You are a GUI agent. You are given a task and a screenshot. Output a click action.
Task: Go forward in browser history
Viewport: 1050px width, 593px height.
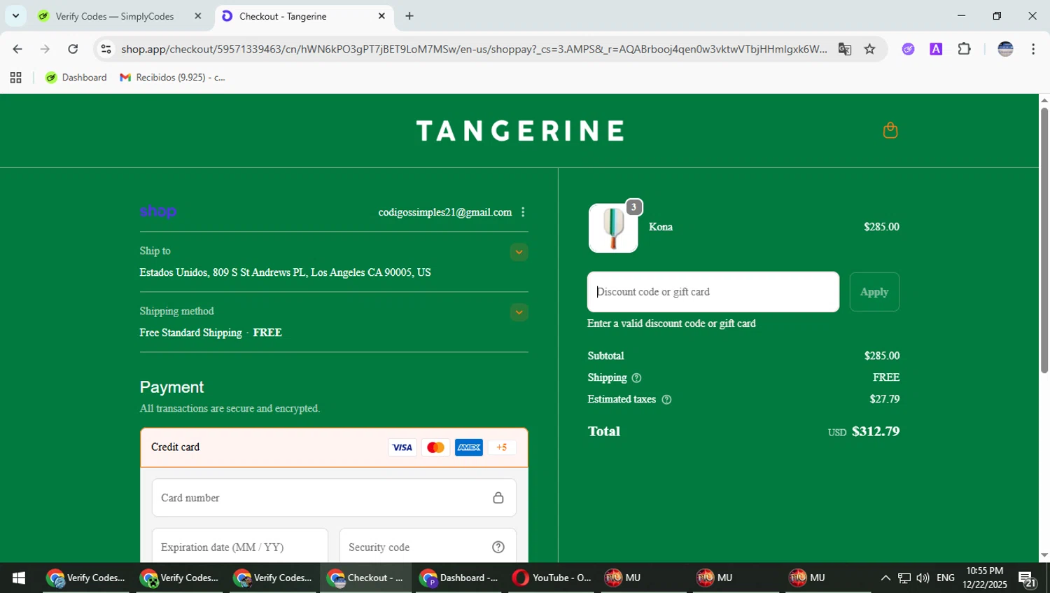[45, 49]
